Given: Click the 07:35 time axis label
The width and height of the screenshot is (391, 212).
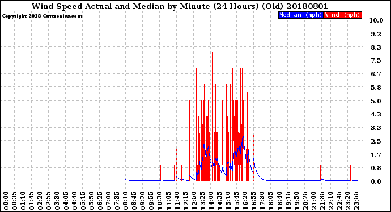Looking at the screenshot, I should click(x=117, y=201).
